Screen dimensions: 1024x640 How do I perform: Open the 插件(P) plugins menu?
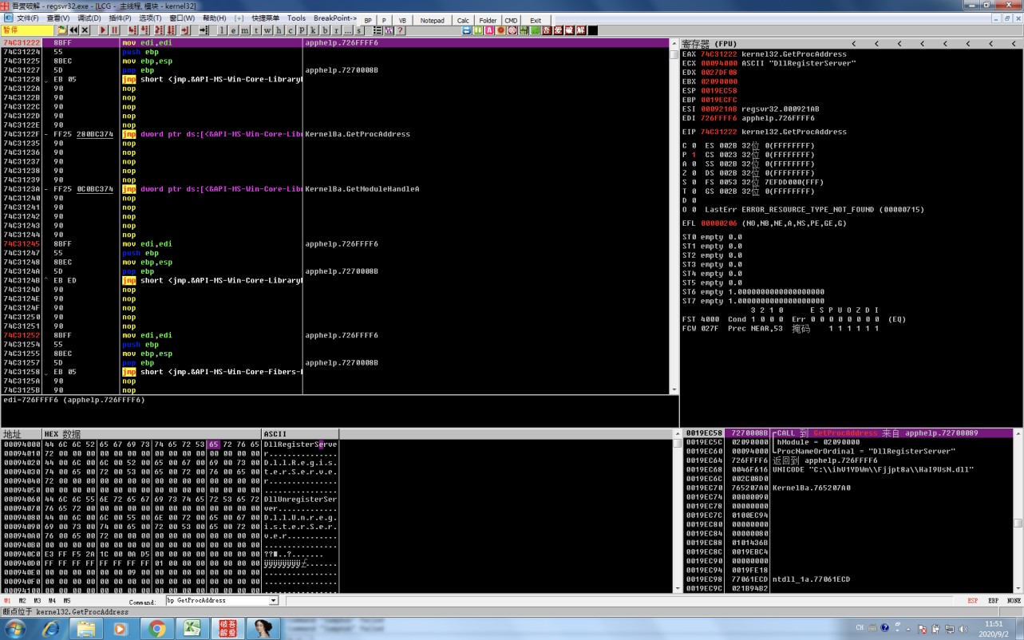pyautogui.click(x=120, y=18)
